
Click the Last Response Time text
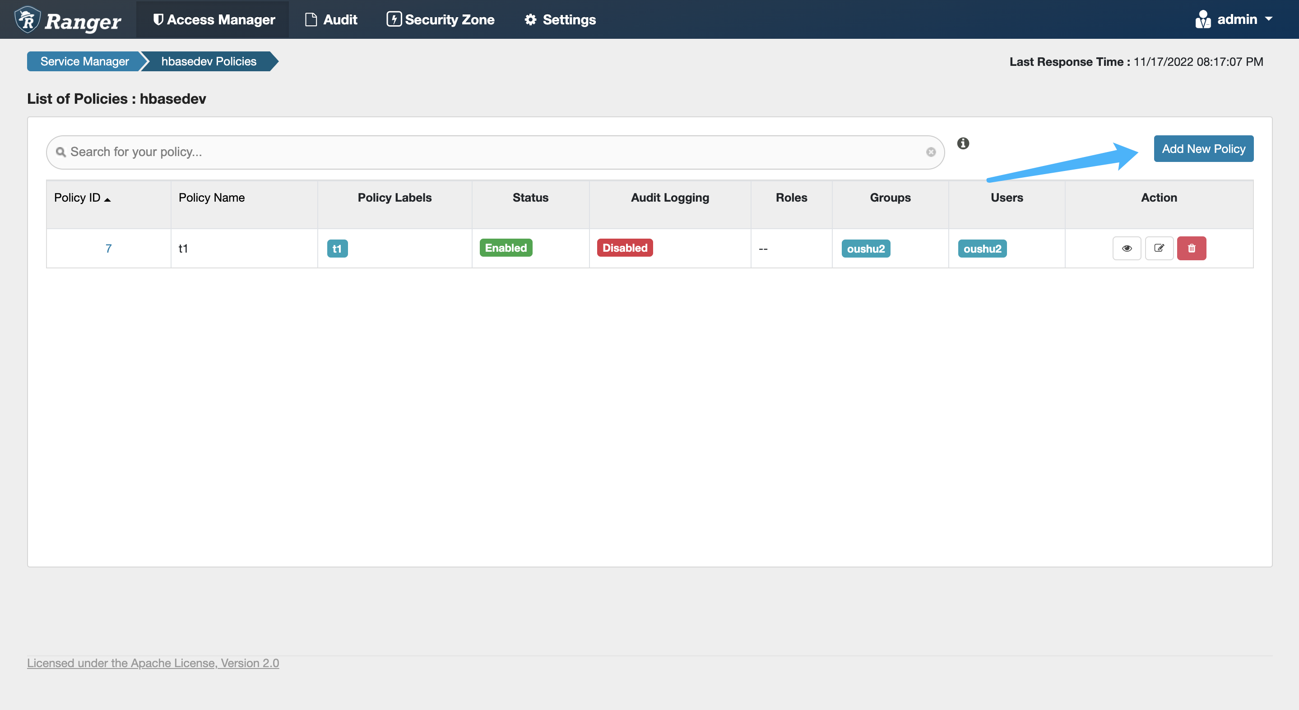click(x=1136, y=62)
